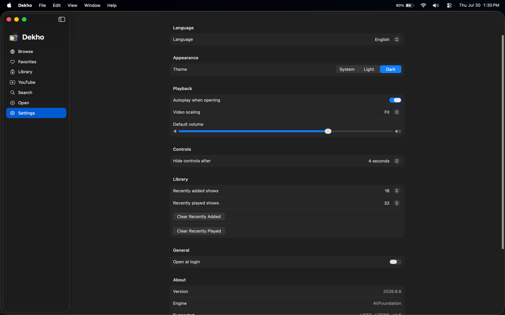Click the Playback section heading
The height and width of the screenshot is (315, 505).
pos(182,89)
